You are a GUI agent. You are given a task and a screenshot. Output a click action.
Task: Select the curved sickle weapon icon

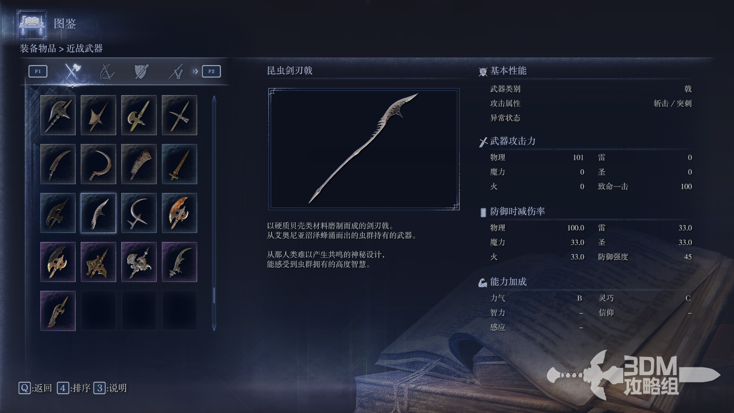point(98,164)
